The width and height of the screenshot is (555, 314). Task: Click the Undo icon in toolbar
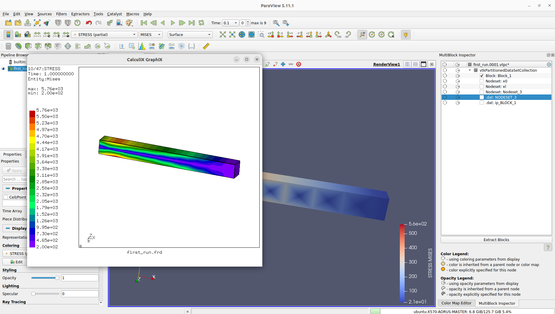tap(89, 23)
